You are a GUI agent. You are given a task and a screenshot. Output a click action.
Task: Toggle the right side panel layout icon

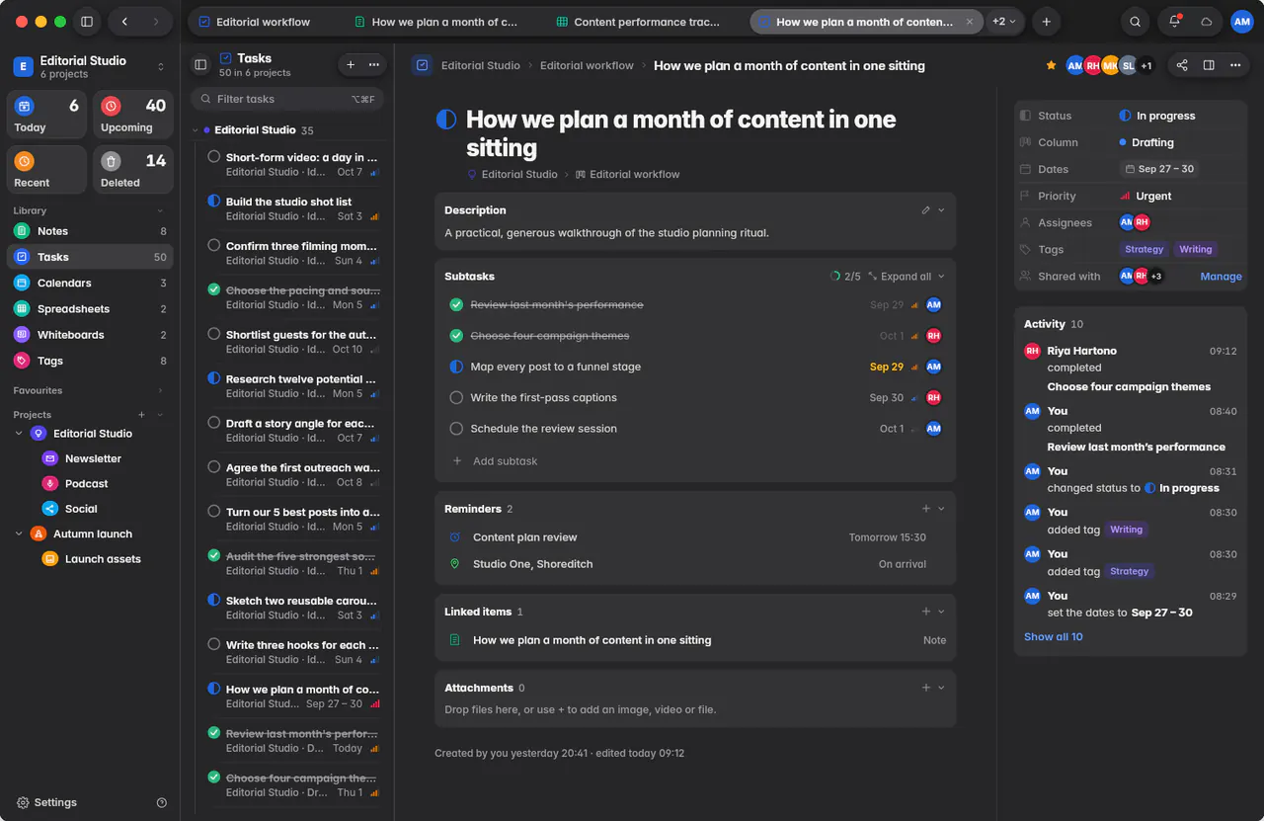pos(1209,65)
